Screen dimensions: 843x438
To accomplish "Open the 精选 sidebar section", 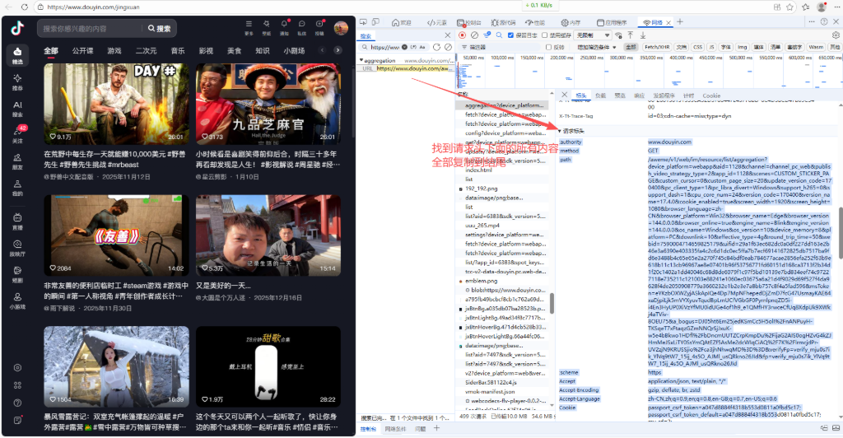I will (x=17, y=55).
